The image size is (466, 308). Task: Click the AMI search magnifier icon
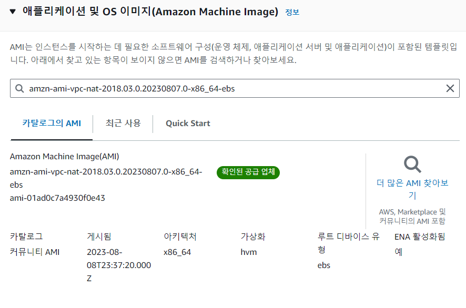pos(19,88)
